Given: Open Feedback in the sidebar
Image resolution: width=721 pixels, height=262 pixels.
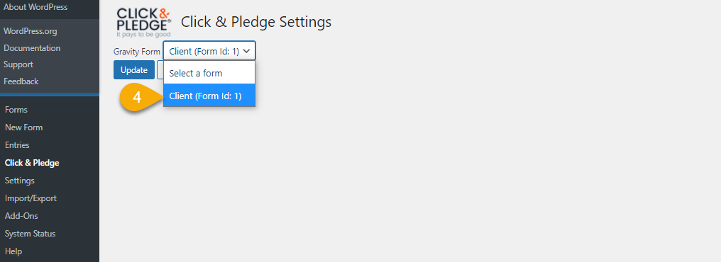Looking at the screenshot, I should click(21, 81).
